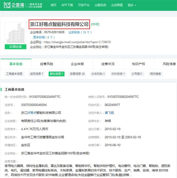The height and width of the screenshot is (178, 177).
Task: Click the 工商基本信息 section heading
Action: point(14,89)
